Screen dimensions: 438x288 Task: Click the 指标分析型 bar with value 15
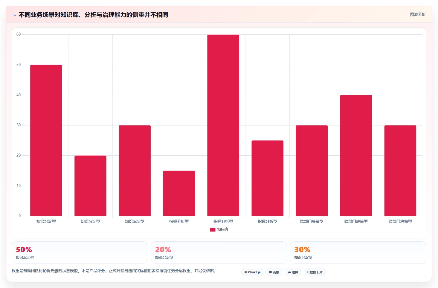[179, 193]
